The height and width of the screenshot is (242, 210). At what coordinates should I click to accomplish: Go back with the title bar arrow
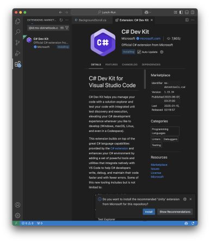pos(60,13)
